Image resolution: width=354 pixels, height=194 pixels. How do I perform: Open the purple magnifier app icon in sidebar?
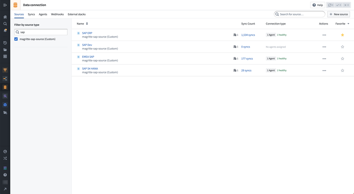5,96
